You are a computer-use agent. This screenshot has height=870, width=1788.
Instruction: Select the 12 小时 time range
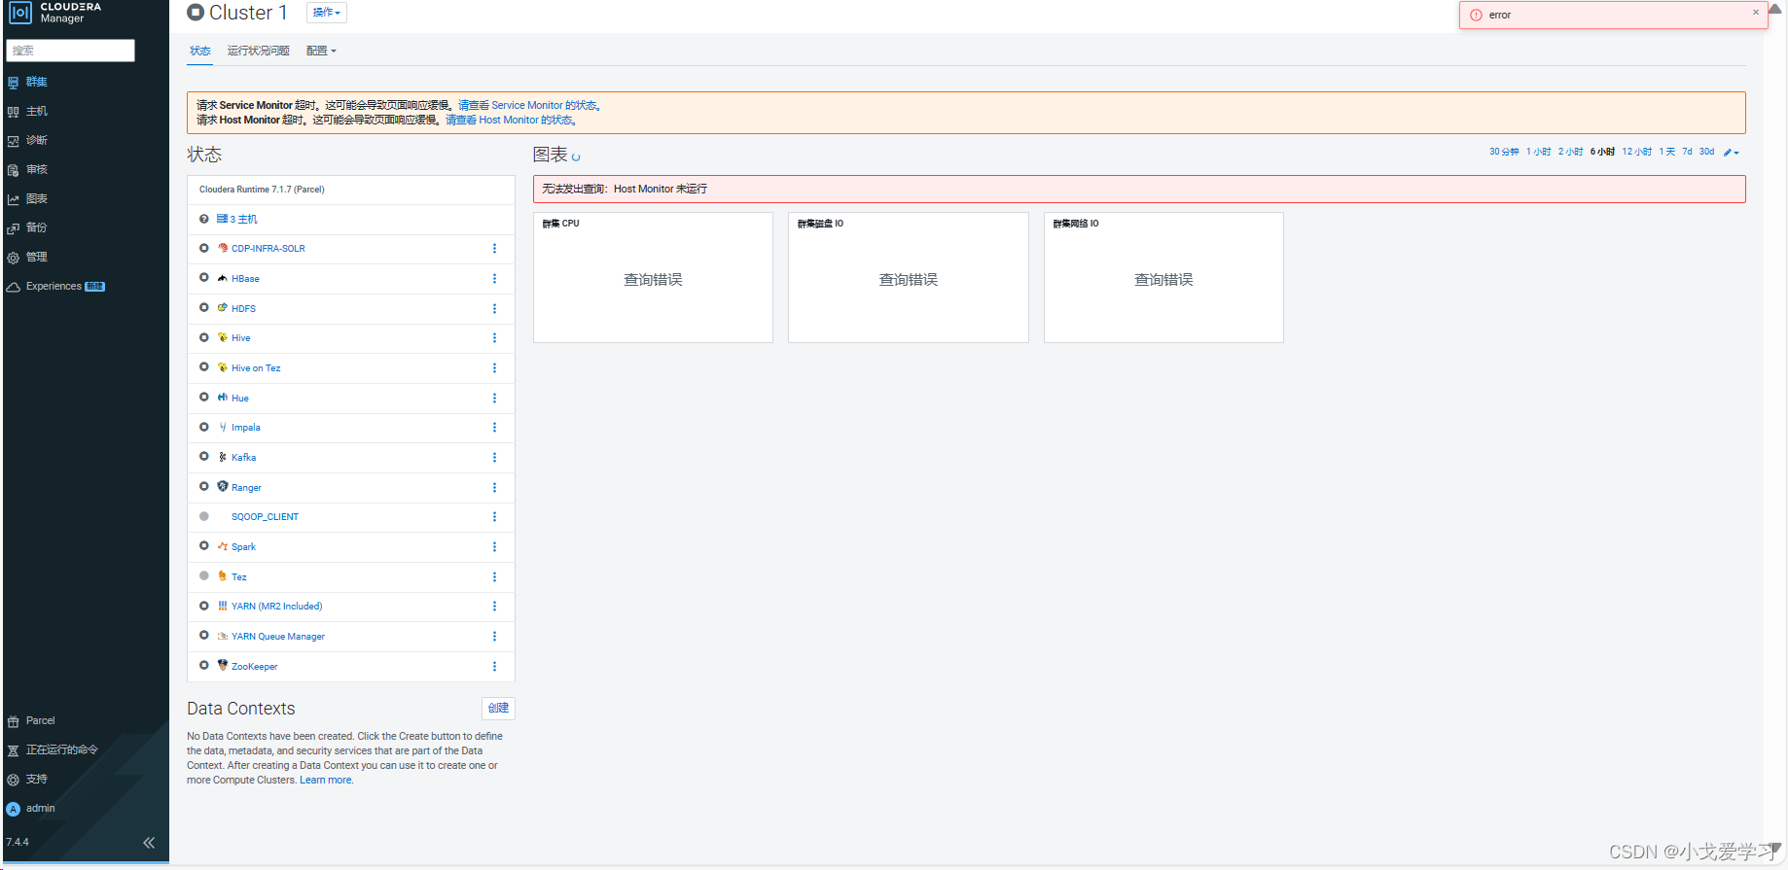click(x=1637, y=152)
